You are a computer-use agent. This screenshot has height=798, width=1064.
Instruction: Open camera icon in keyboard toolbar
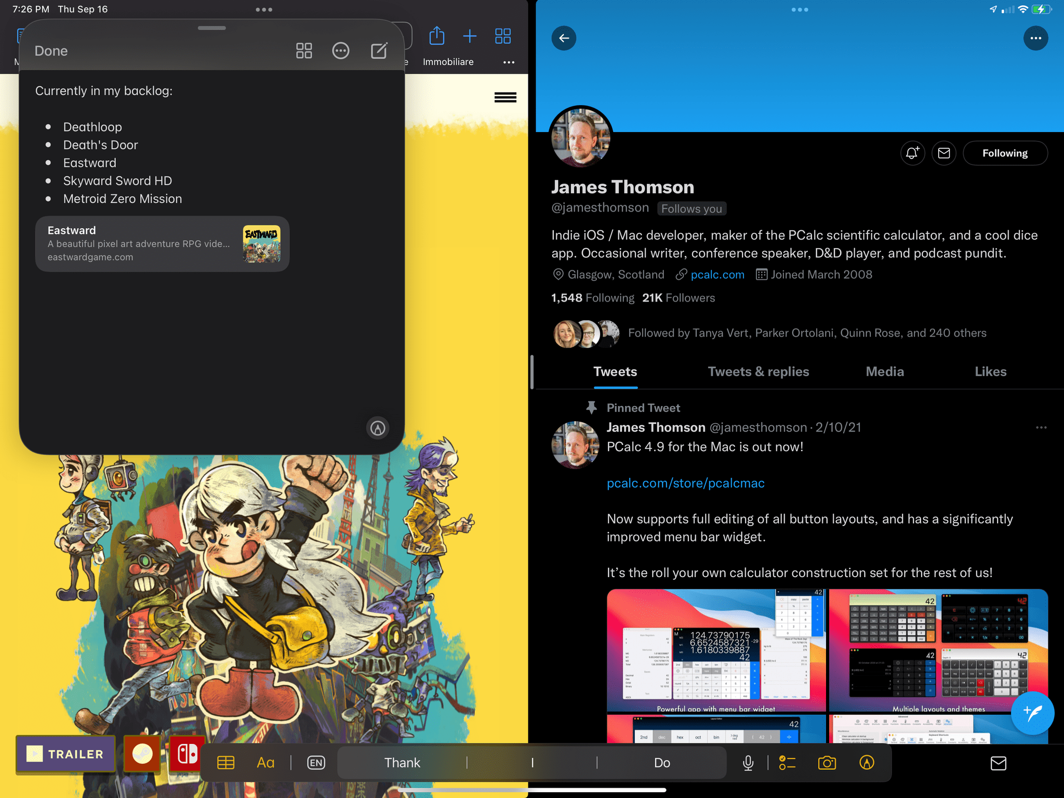pyautogui.click(x=827, y=763)
